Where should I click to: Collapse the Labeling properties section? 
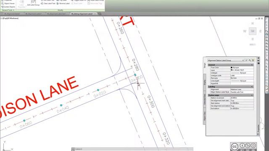(x=252, y=87)
